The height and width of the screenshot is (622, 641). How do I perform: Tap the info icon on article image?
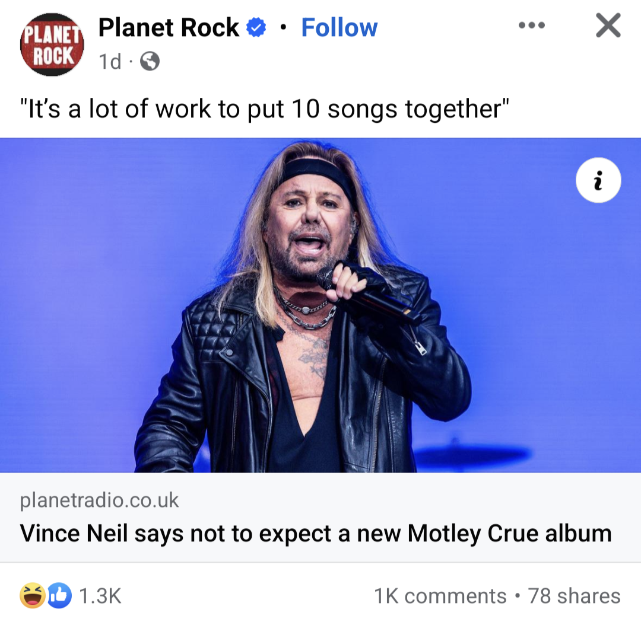tap(598, 180)
